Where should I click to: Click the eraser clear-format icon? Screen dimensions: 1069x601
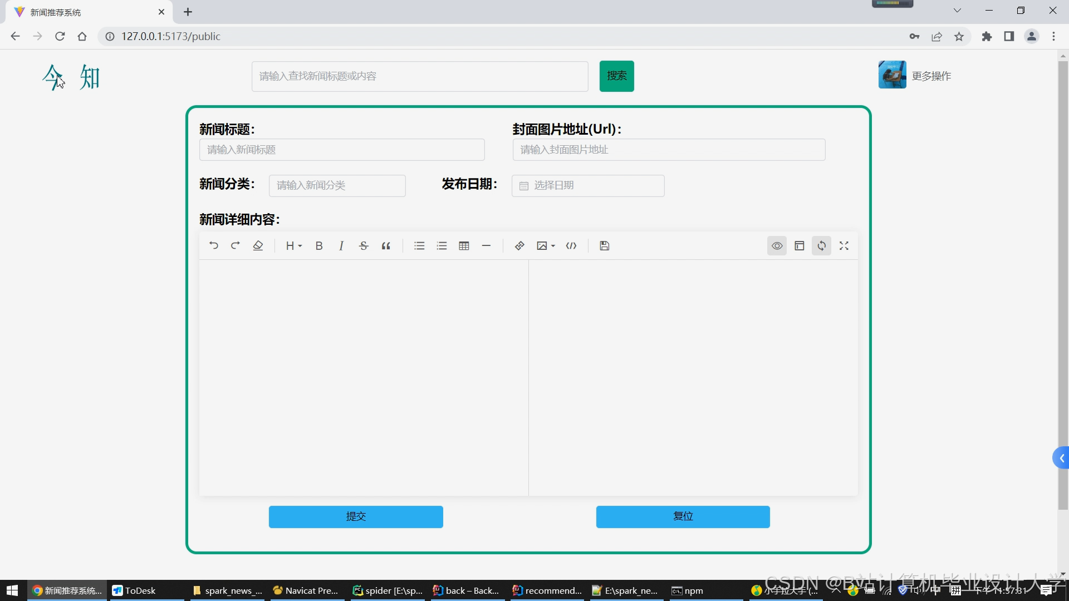point(258,245)
